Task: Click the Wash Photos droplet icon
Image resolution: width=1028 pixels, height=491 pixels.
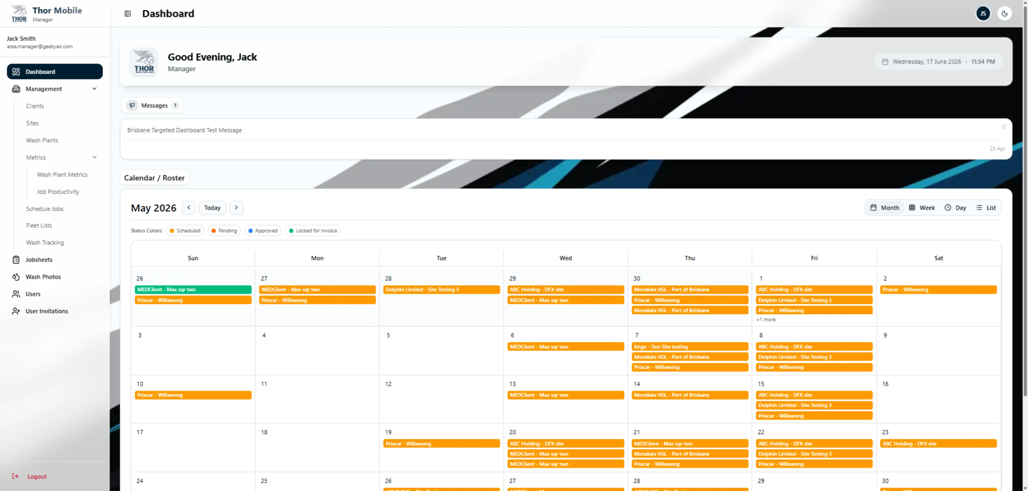Action: pos(16,277)
